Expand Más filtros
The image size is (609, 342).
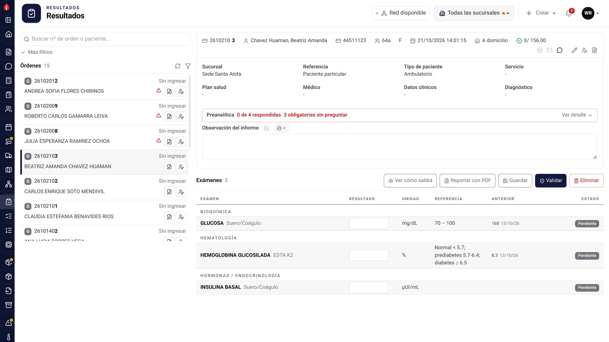coord(37,52)
